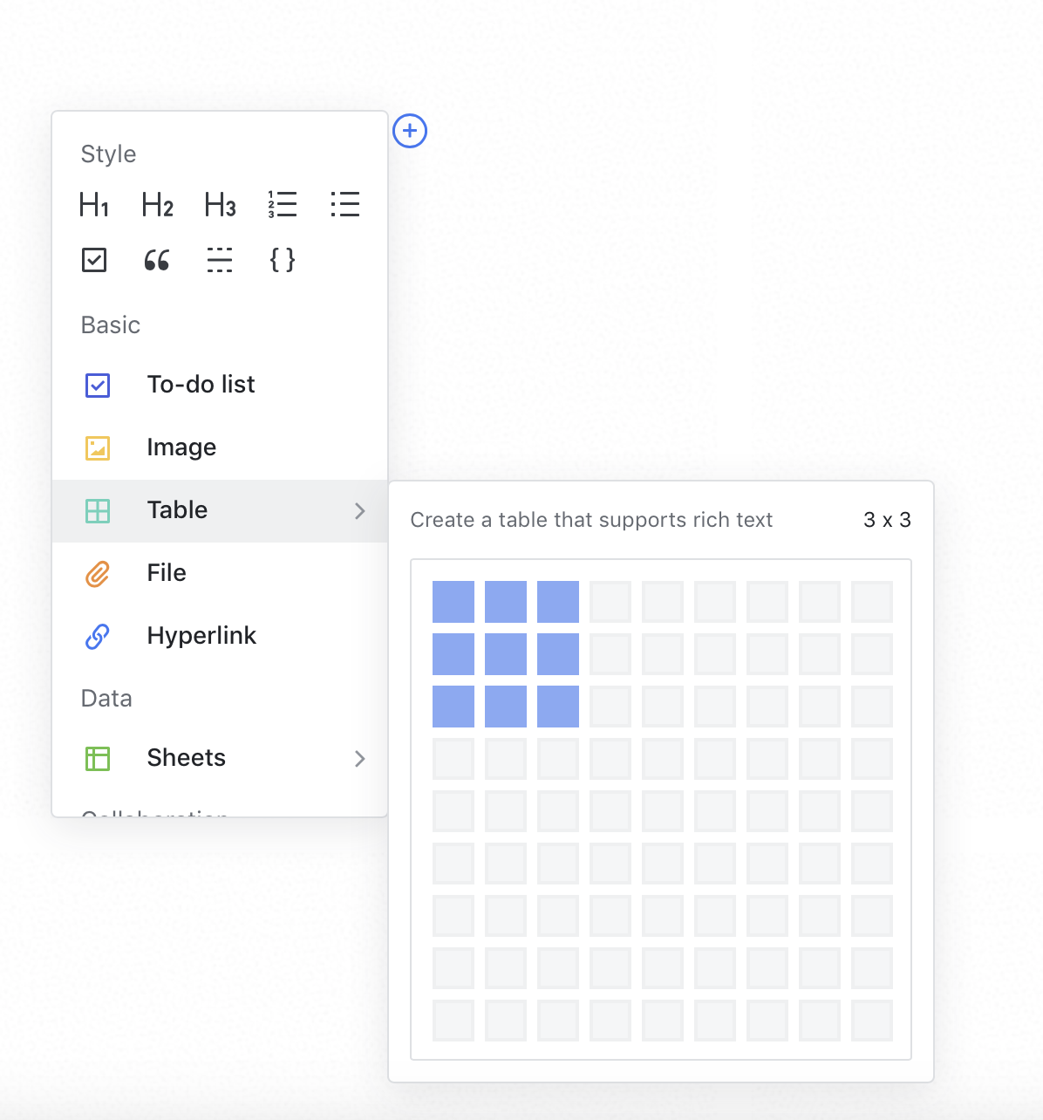Apply Heading 2 style
1043x1120 pixels.
tap(157, 205)
